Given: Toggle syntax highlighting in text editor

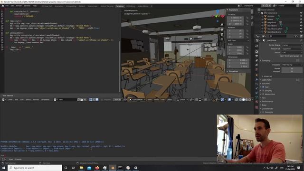Looking at the screenshot, I should pyautogui.click(x=97, y=100).
